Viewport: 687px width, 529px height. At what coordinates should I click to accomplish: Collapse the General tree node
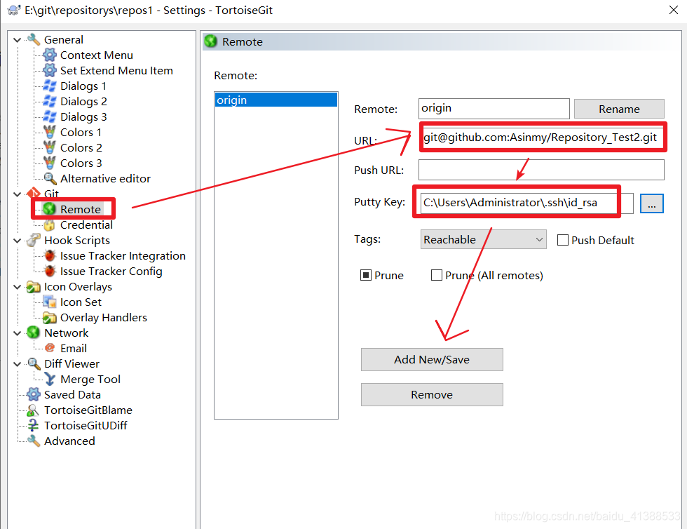tap(17, 40)
